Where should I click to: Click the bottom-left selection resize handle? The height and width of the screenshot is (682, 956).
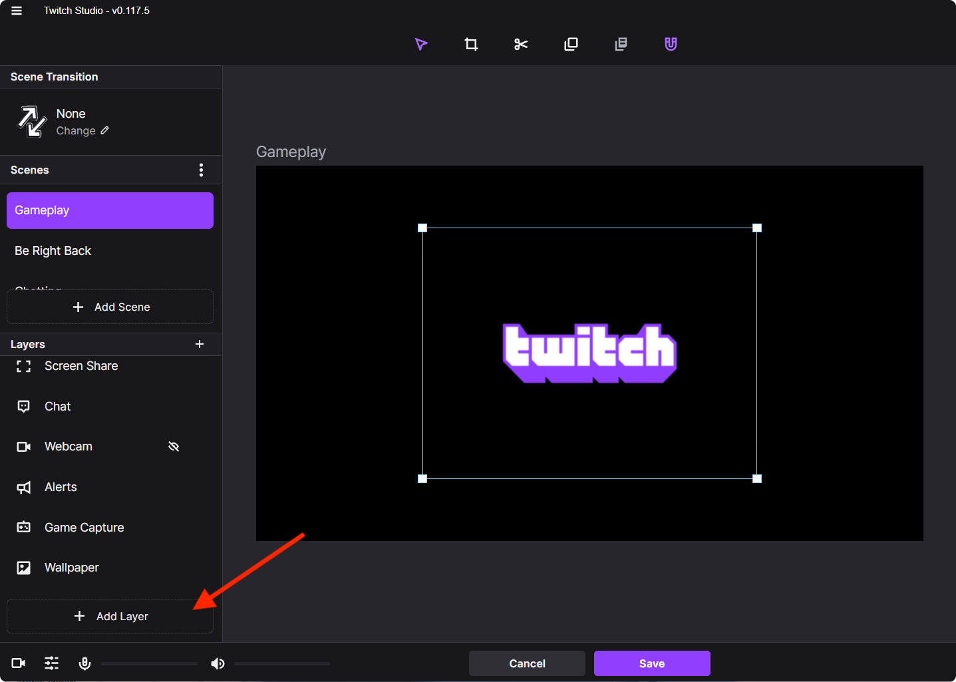422,478
